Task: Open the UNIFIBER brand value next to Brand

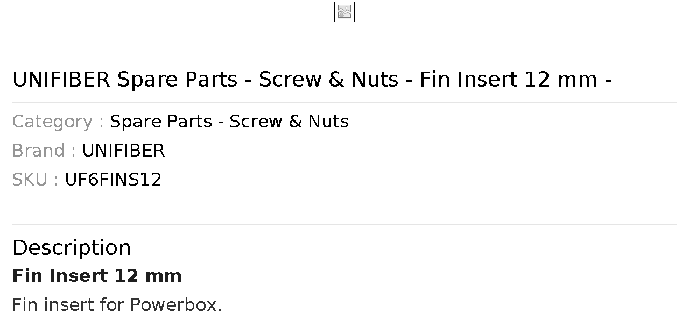Action: point(123,151)
